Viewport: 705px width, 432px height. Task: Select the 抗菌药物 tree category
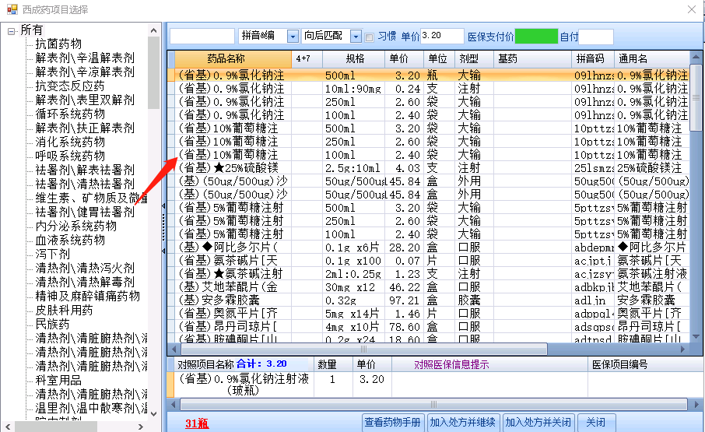tap(58, 44)
